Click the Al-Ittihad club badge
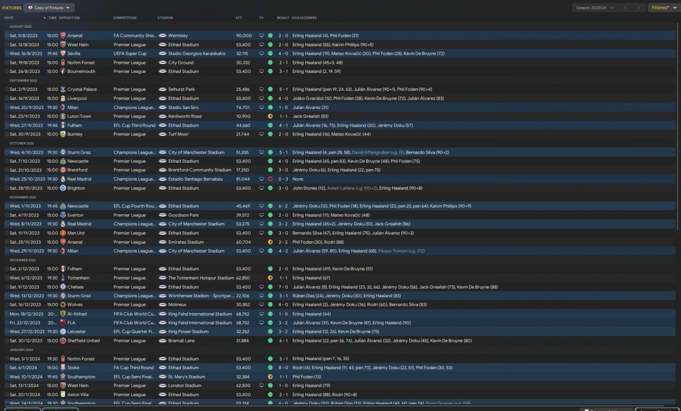The width and height of the screenshot is (681, 411). tap(63, 314)
